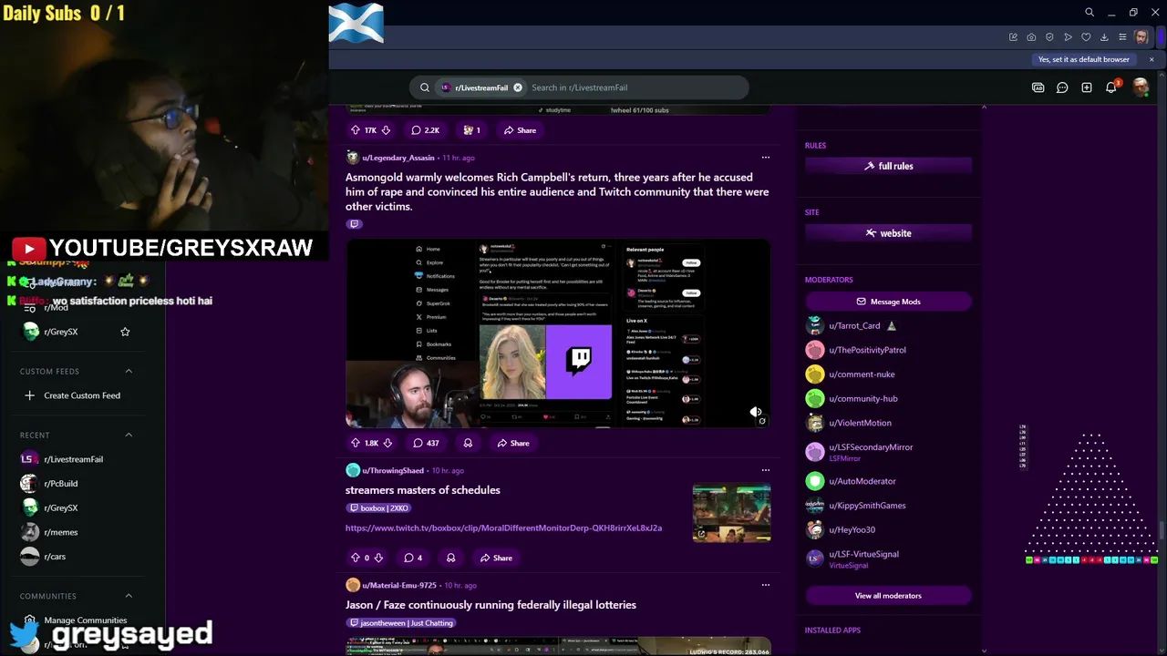Select the jasontheween | Just Chatting flair

pos(401,623)
